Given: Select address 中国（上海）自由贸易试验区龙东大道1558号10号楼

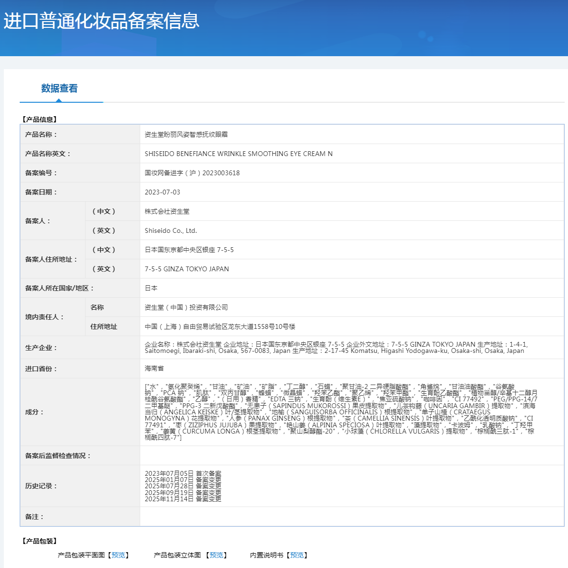Looking at the screenshot, I should (x=220, y=326).
